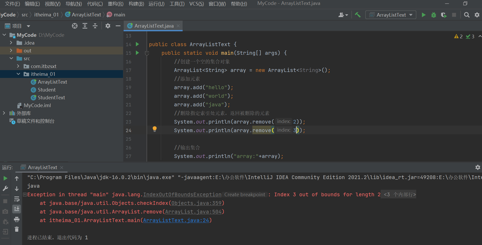
Task: Run with coverage shield icon
Action: [x=444, y=15]
